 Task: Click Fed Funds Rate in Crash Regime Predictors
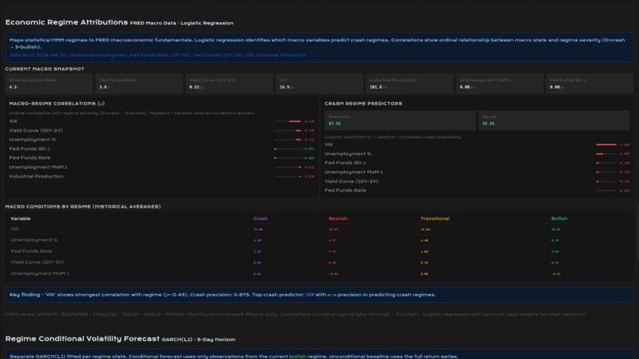[477, 190]
